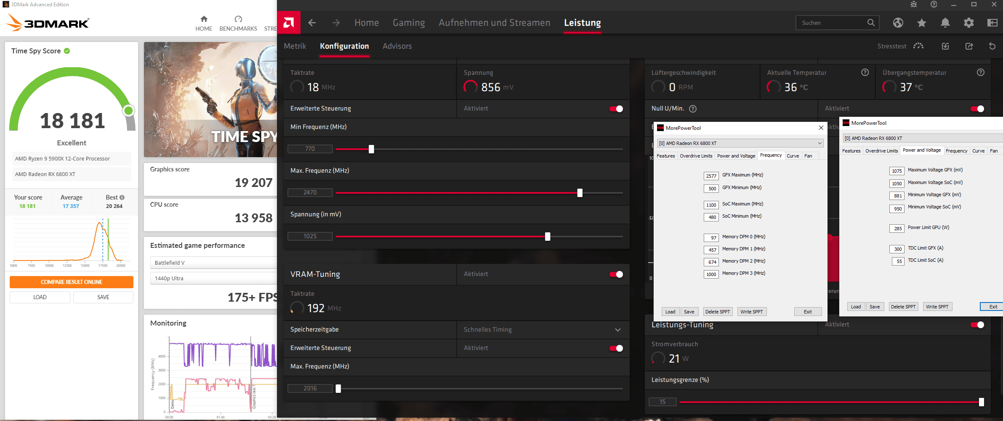Switch to the Gaming tab

tap(409, 23)
